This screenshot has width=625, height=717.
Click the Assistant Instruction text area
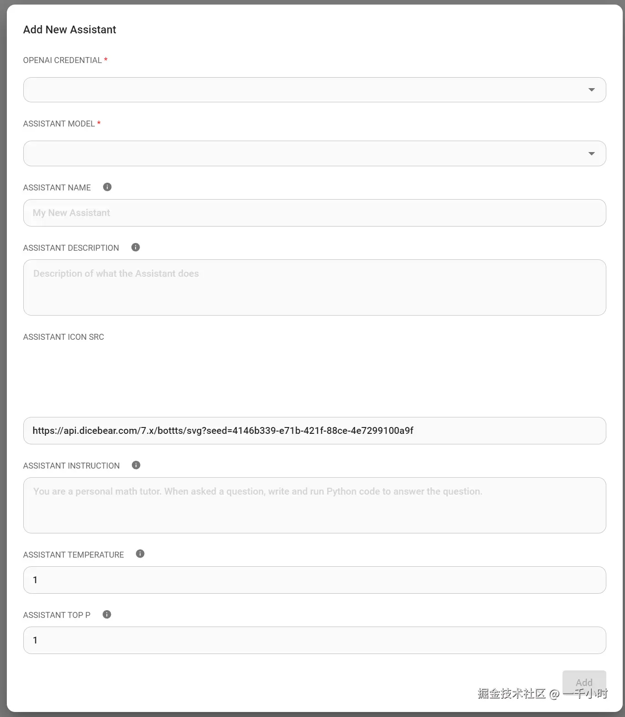point(314,505)
